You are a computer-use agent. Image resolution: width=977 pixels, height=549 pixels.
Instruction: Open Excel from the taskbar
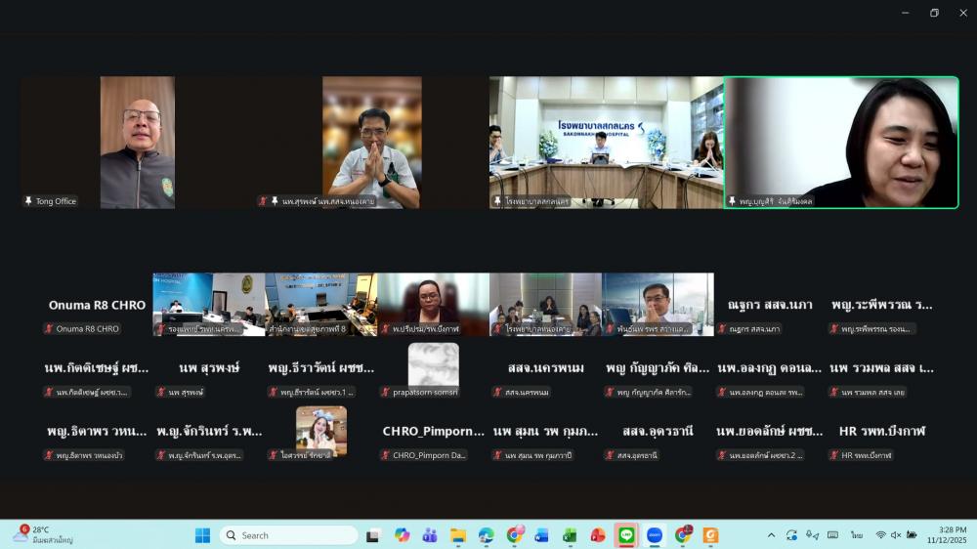click(x=570, y=535)
